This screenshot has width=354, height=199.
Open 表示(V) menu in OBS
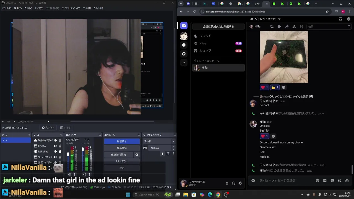pos(28,8)
